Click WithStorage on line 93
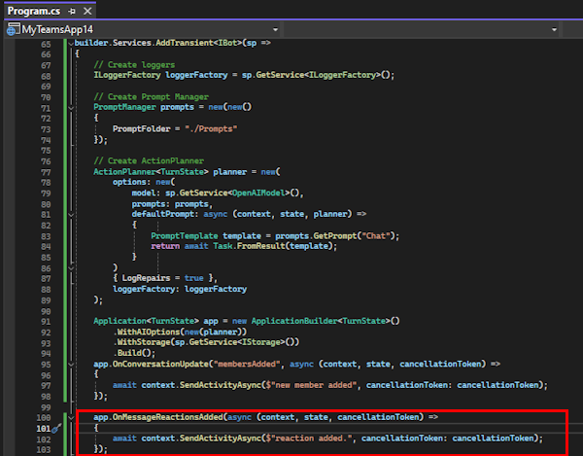The height and width of the screenshot is (456, 583). (144, 342)
